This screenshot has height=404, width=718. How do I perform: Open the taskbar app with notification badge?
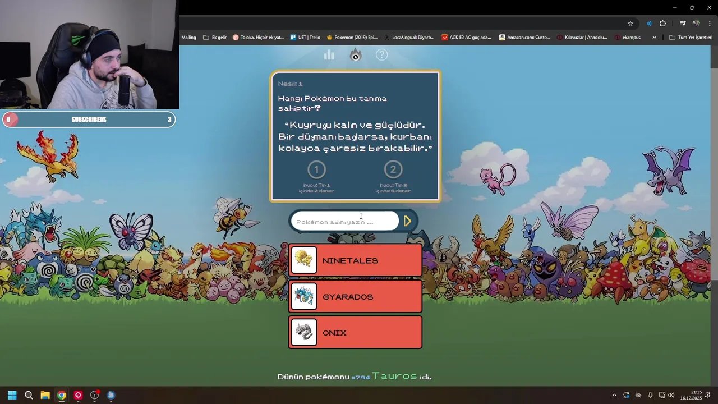[95, 395]
